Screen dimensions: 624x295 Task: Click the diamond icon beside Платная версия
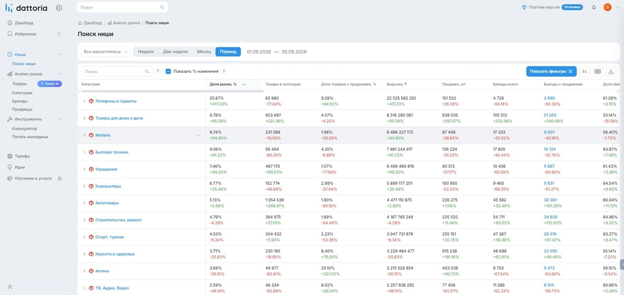pyautogui.click(x=524, y=7)
